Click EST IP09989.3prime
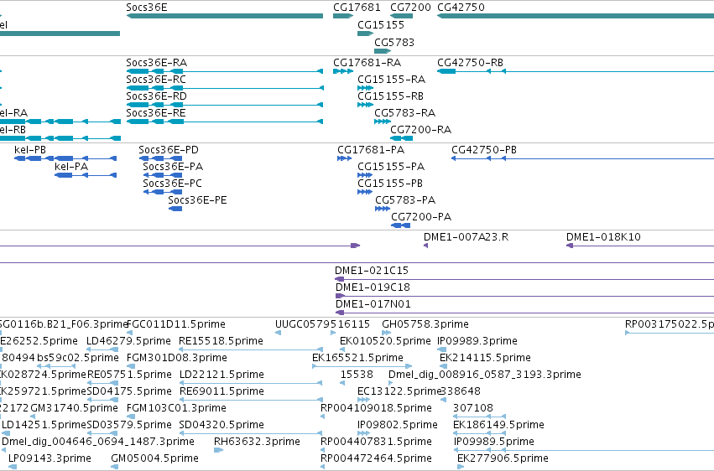Screen dimensions: 714x471 441,349
